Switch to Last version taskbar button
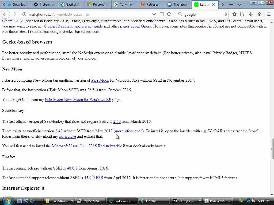Viewport: 274px width, 205px height. coord(122,201)
